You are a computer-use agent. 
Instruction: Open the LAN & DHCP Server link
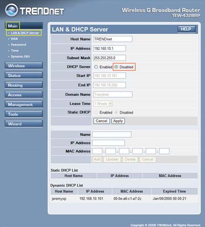[x=25, y=33]
